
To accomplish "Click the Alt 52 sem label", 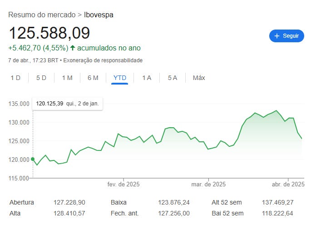I will (227, 202).
